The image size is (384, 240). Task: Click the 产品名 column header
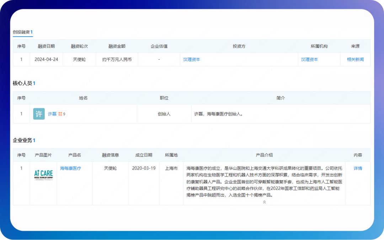(x=75, y=155)
